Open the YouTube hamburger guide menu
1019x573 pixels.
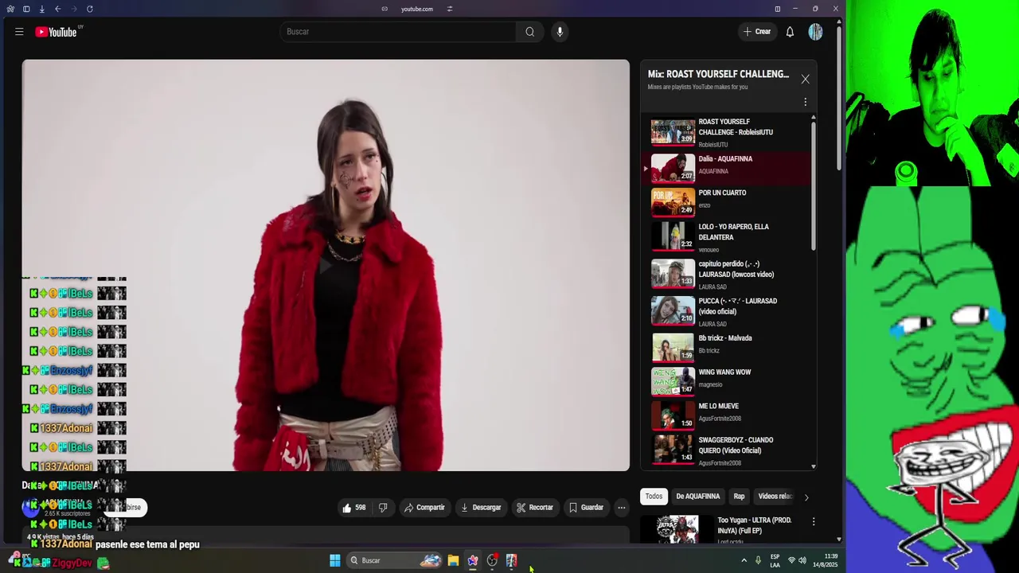19,32
